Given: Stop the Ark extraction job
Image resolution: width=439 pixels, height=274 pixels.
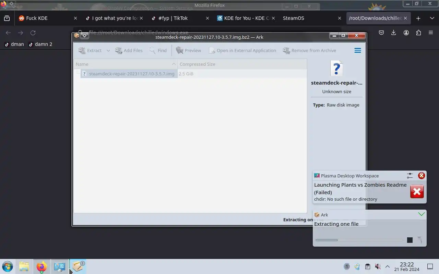Looking at the screenshot, I should (x=410, y=240).
